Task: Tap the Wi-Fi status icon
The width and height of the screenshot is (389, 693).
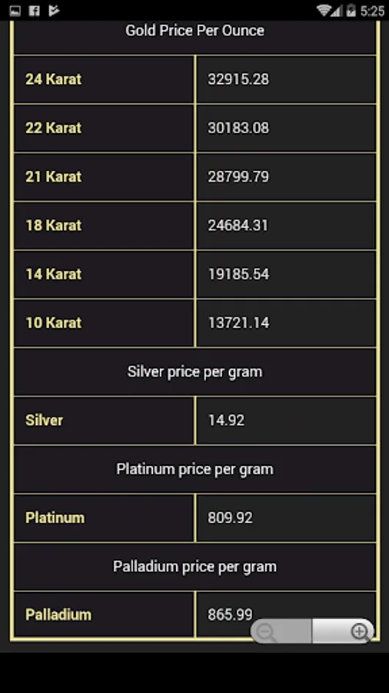Action: [x=324, y=11]
